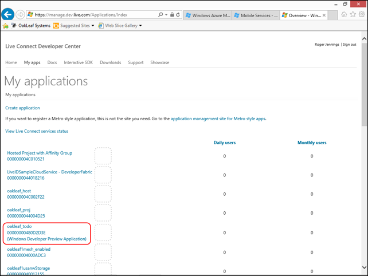Open the Showcase navigation item

[160, 62]
